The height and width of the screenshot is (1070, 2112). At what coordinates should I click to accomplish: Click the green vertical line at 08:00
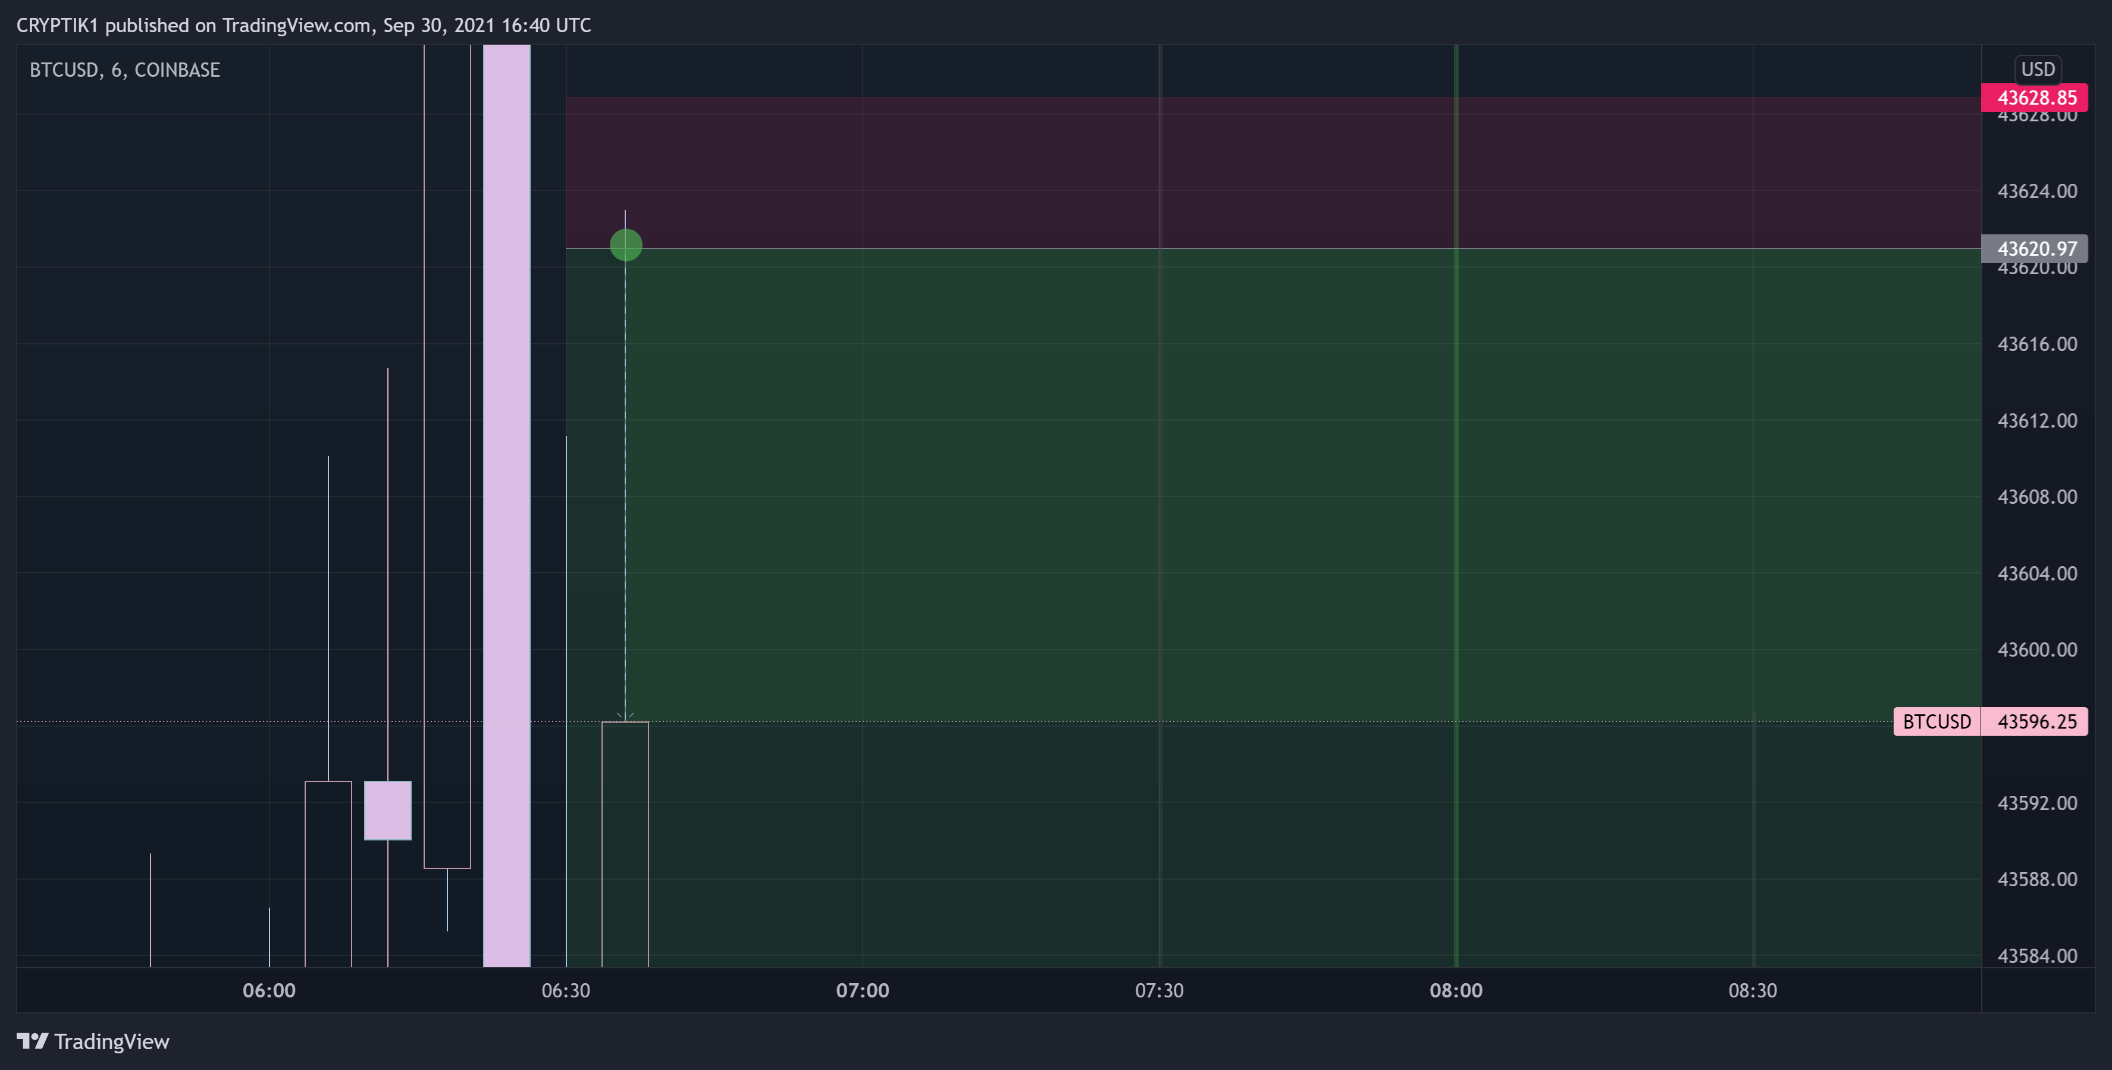point(1456,506)
